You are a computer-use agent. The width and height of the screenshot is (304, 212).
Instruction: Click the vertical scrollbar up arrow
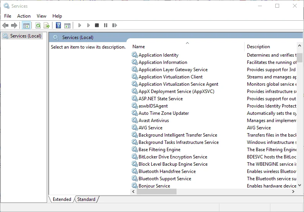click(x=299, y=46)
